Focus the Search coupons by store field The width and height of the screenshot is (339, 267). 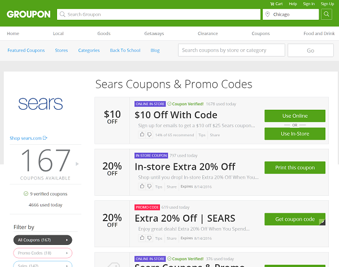point(231,50)
